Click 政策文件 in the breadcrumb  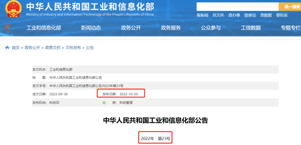(x=53, y=48)
